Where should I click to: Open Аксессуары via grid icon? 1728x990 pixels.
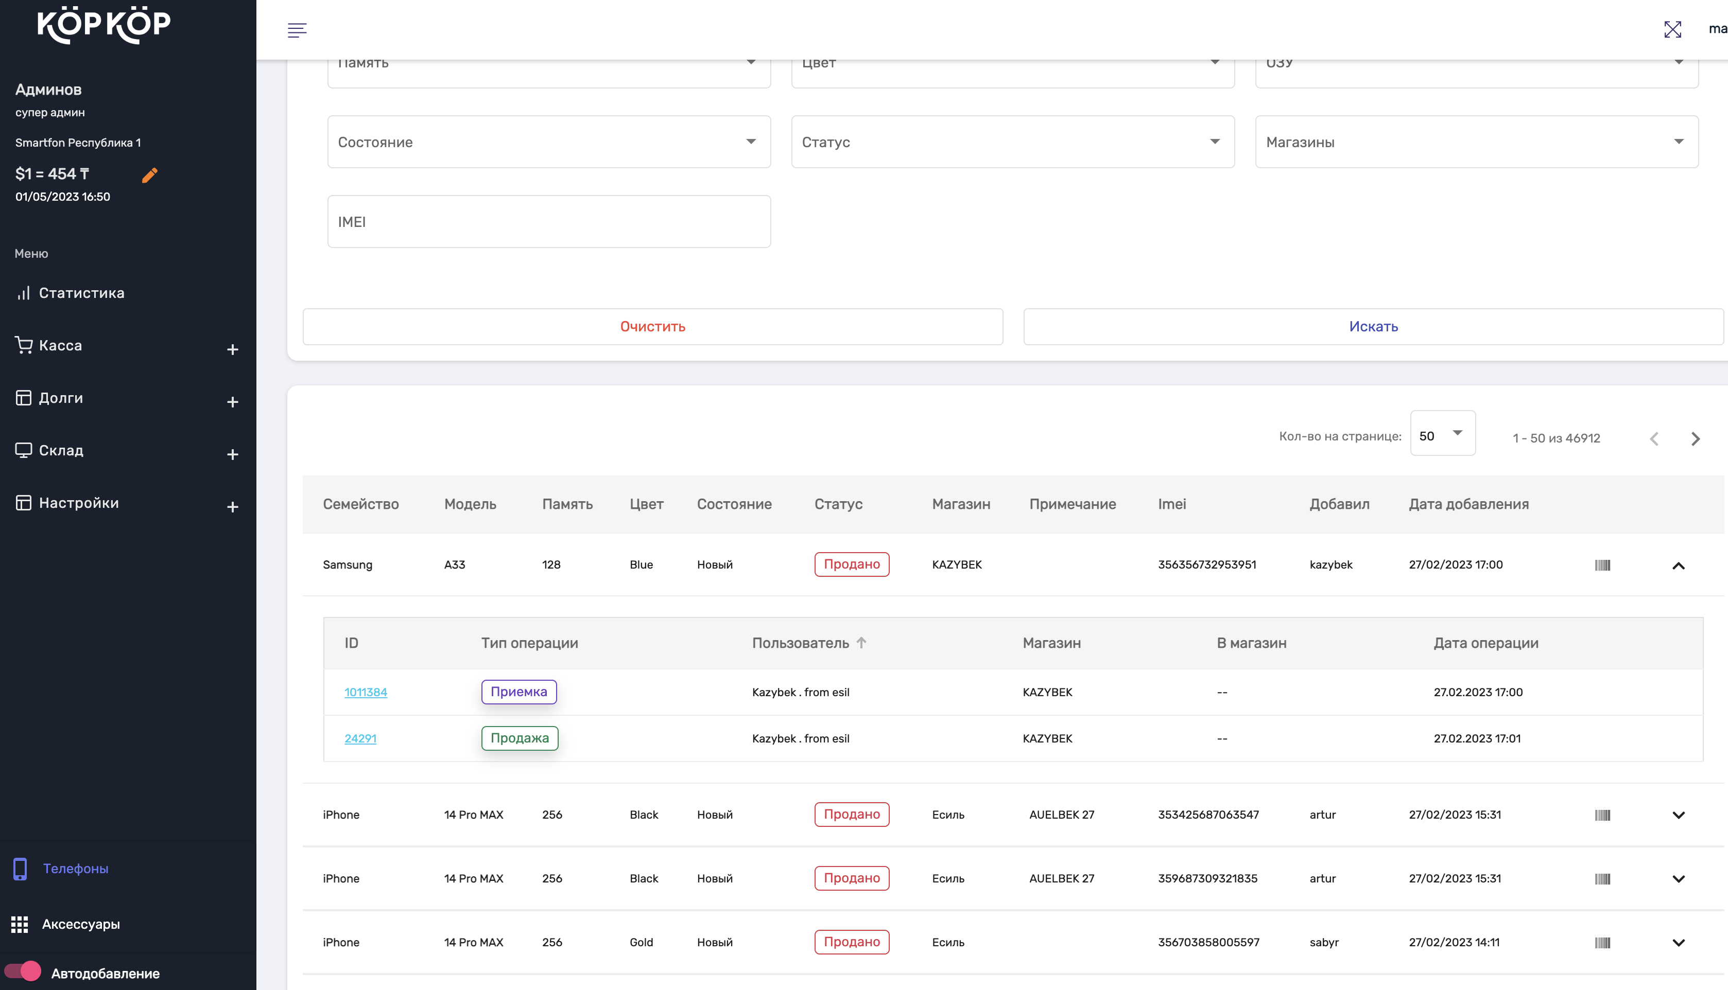coord(20,924)
